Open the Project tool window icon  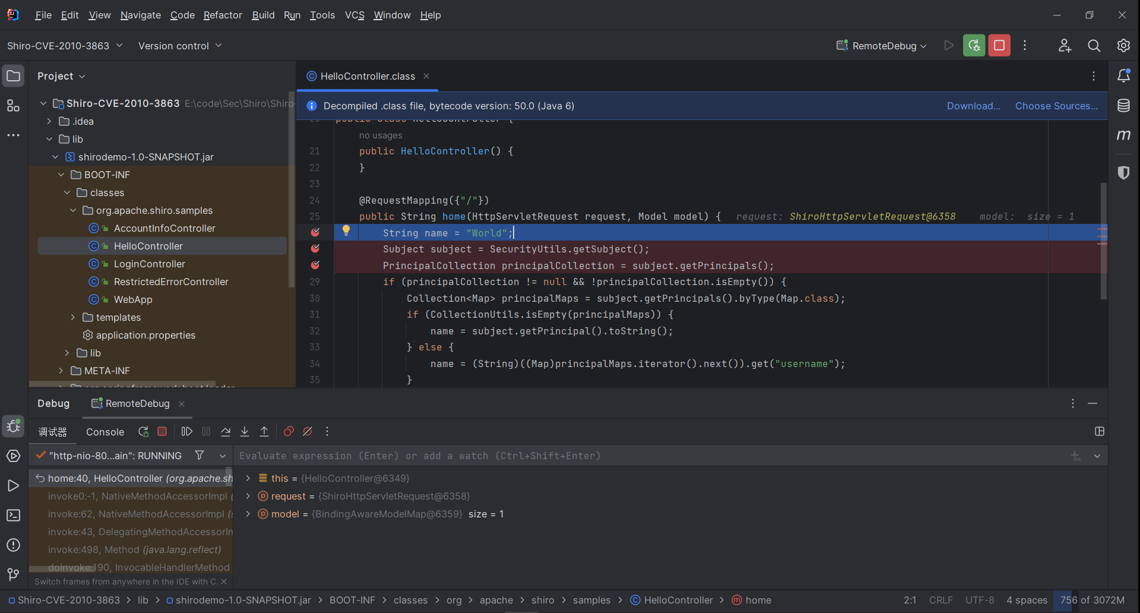pyautogui.click(x=13, y=76)
